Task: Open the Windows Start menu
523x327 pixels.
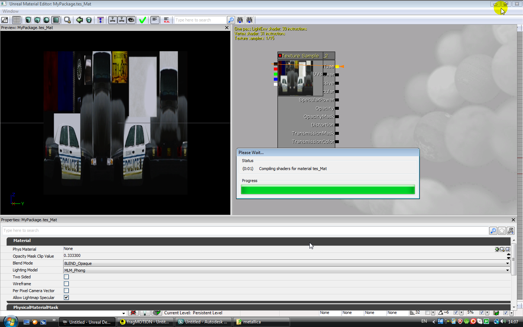Action: tap(10, 322)
